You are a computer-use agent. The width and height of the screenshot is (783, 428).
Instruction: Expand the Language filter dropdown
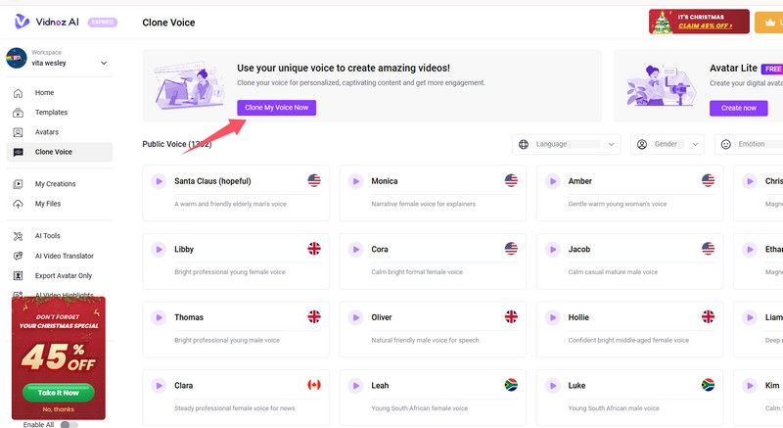point(567,144)
